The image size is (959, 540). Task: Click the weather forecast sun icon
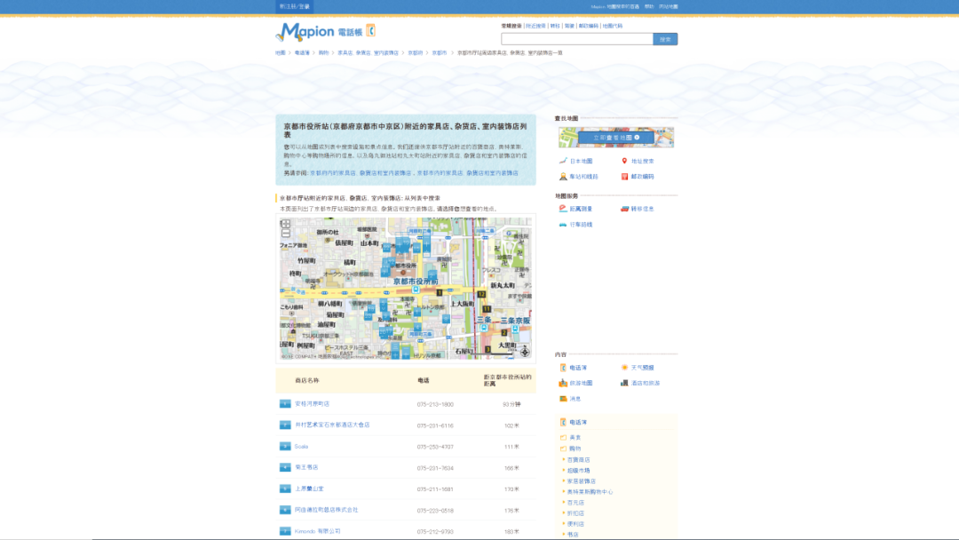pos(624,368)
